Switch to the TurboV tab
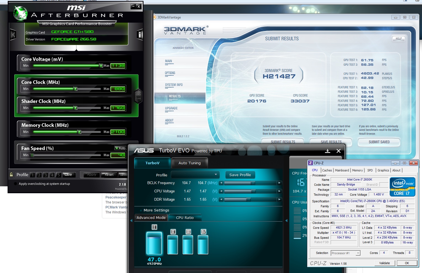This screenshot has height=273, width=422. pos(152,163)
